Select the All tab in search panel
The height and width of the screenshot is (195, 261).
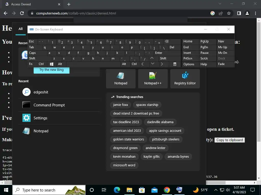point(20,29)
